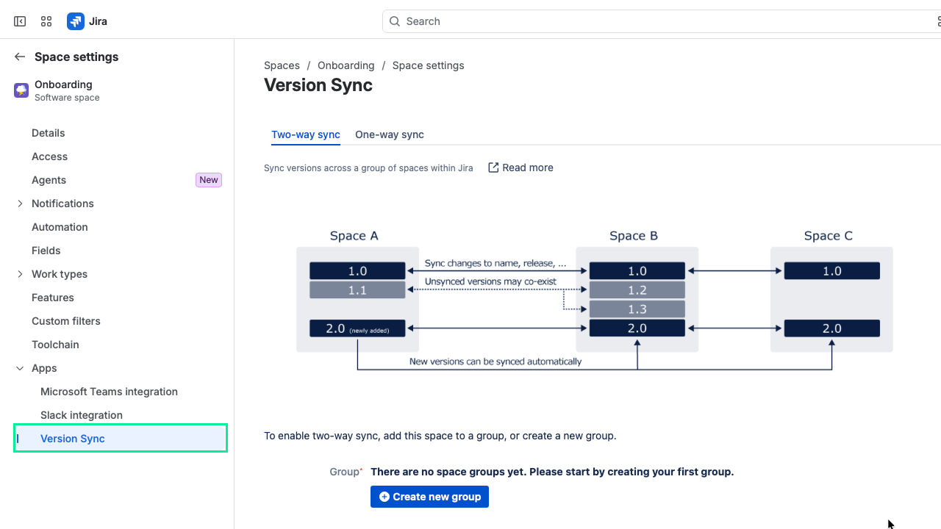The height and width of the screenshot is (529, 941).
Task: Switch to the One-way sync tab
Action: pos(390,134)
